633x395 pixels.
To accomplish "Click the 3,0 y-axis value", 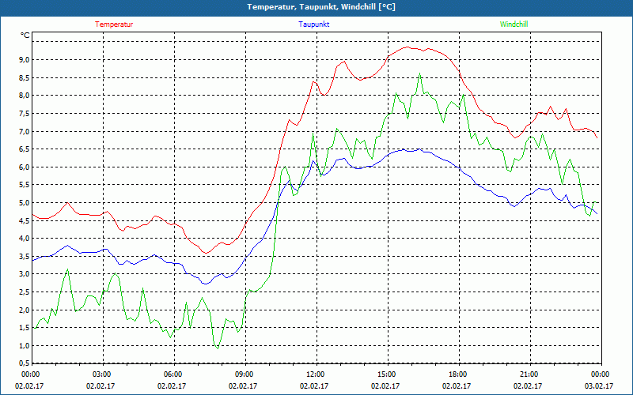I will pyautogui.click(x=25, y=274).
